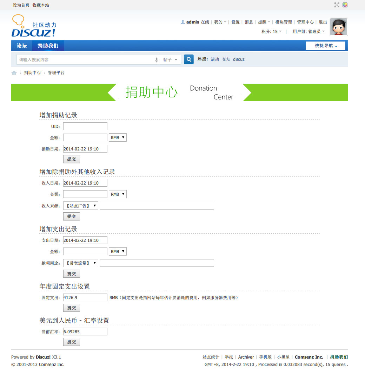Go to home via breadcrumb house icon
This screenshot has height=373, width=365.
14,73
